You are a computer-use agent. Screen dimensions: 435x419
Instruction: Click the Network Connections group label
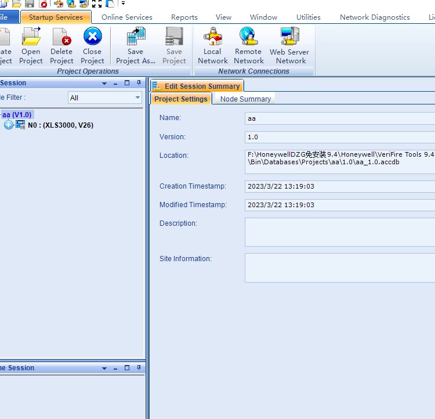point(253,71)
